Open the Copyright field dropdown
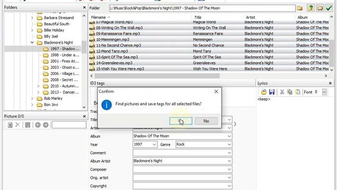This screenshot has width=337, height=190. click(229, 186)
